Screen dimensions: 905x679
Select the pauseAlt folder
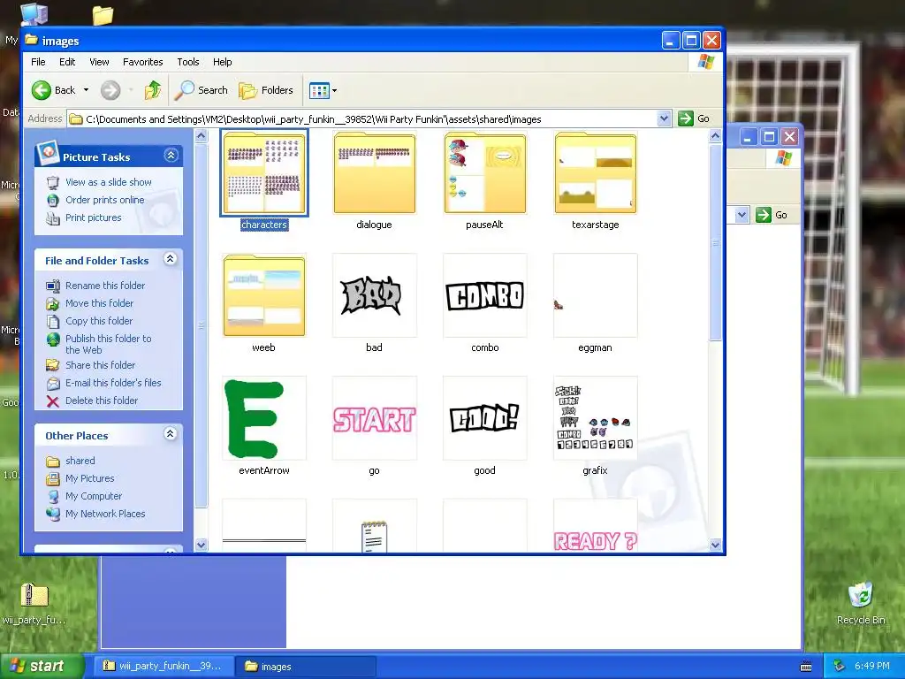pyautogui.click(x=485, y=173)
